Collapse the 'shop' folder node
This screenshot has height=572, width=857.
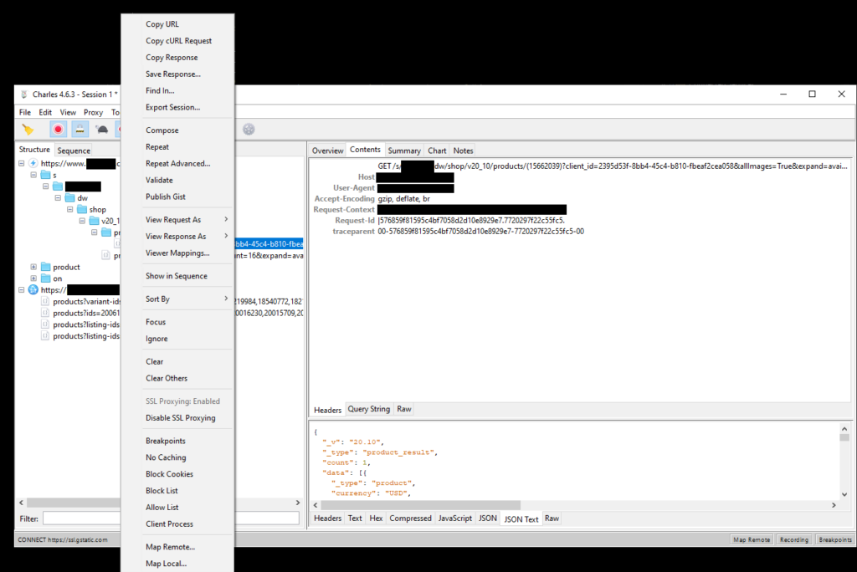[69, 209]
